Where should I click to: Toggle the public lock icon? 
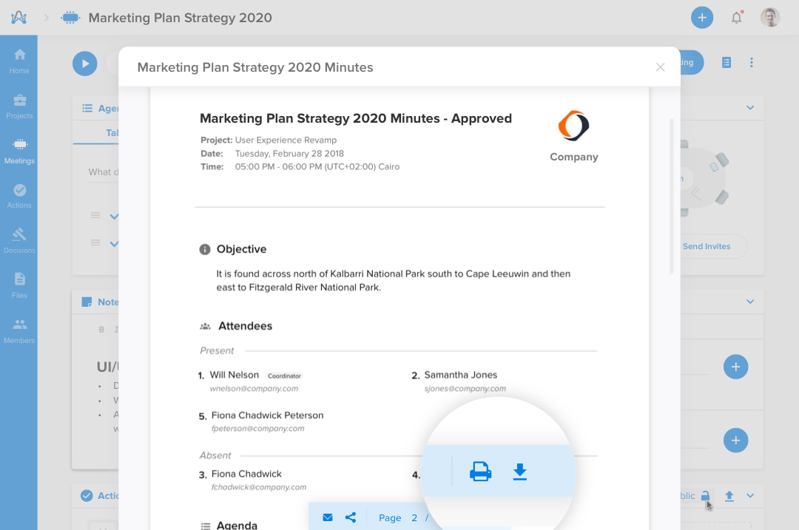pos(705,495)
